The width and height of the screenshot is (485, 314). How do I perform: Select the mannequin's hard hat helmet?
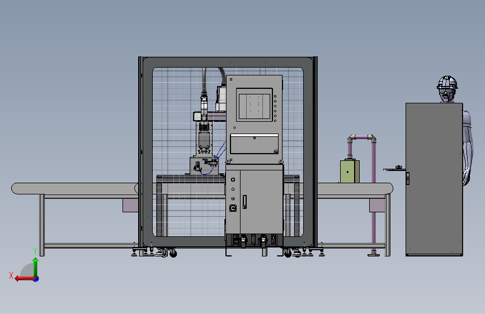(448, 83)
